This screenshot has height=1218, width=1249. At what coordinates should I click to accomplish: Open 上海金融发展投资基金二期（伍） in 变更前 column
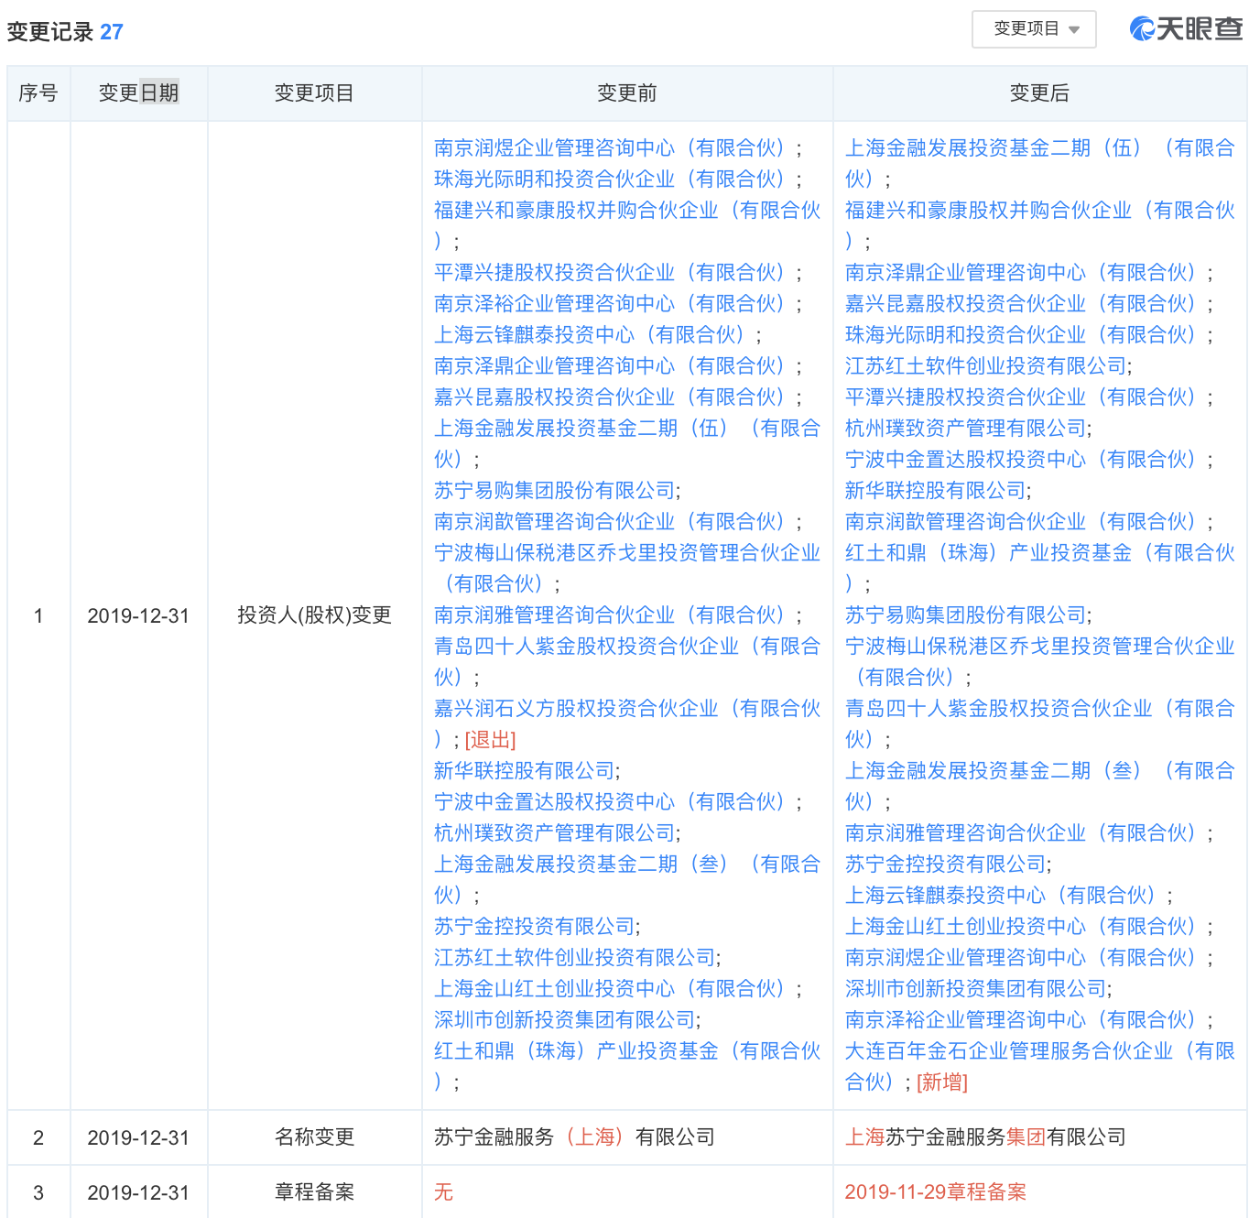coord(627,443)
